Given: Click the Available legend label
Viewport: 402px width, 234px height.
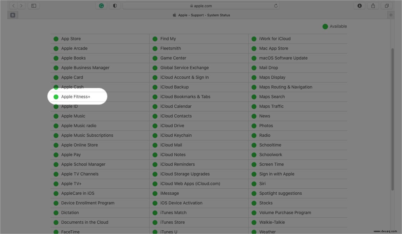Looking at the screenshot, I should pos(338,26).
